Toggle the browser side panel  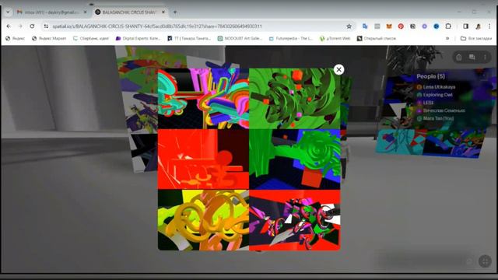[x=465, y=26]
